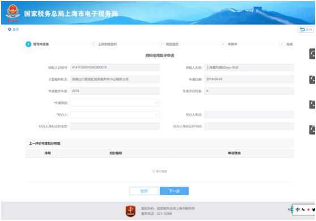Click the 经办人电话 input field
This screenshot has height=221, width=316.
click(x=249, y=115)
